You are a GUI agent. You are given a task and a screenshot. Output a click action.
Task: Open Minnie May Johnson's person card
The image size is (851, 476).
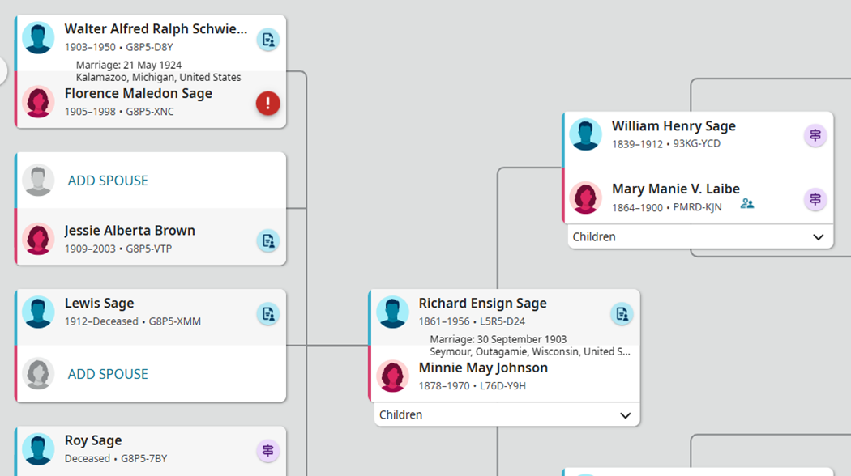(x=483, y=368)
